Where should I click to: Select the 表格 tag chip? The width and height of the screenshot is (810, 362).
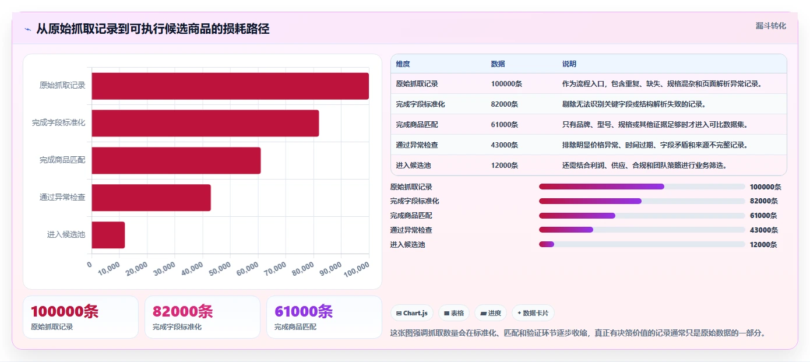coord(454,313)
